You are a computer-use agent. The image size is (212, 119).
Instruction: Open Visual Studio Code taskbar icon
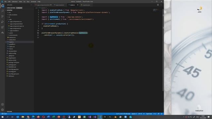100,117
